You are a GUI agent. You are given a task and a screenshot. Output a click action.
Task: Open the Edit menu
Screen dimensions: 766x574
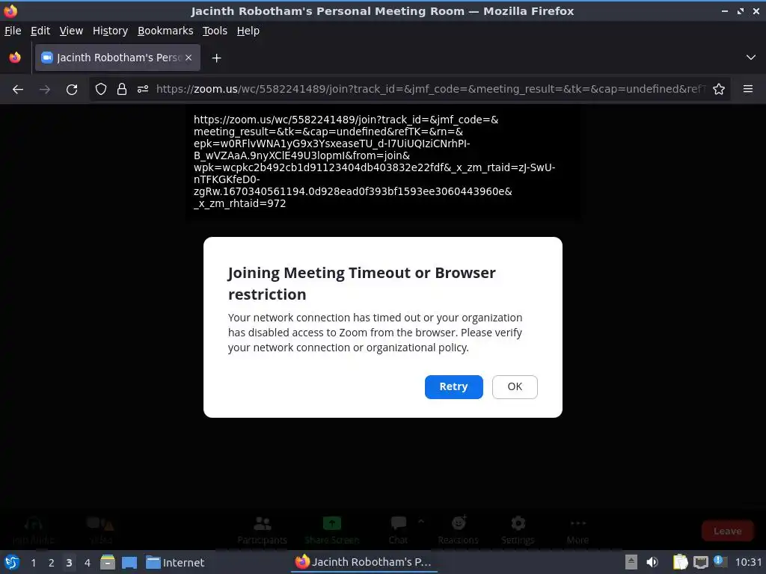40,31
